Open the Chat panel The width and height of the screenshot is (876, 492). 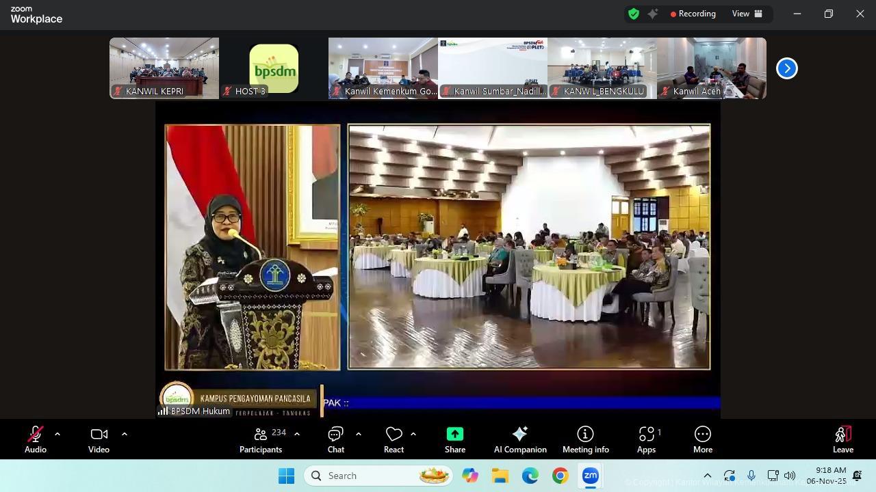335,439
